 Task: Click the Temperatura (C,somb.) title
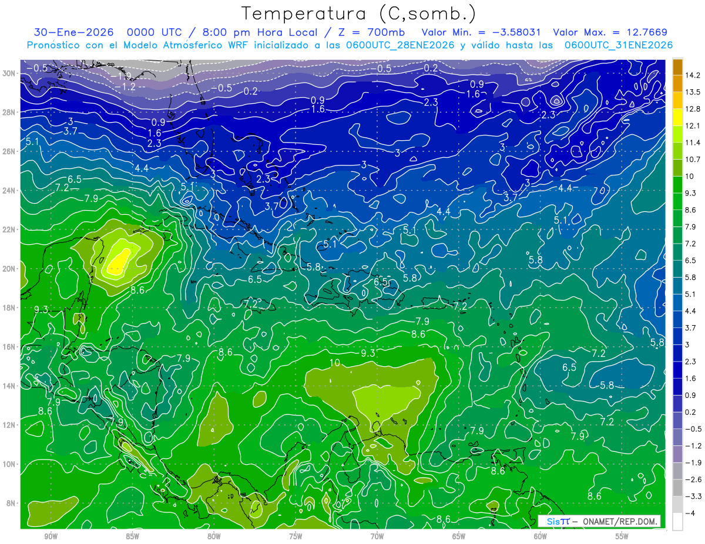pos(359,13)
